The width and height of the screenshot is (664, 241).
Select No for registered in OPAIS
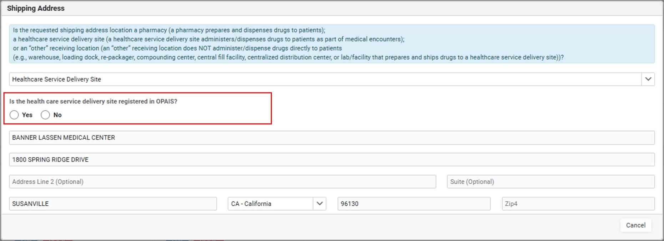(45, 115)
